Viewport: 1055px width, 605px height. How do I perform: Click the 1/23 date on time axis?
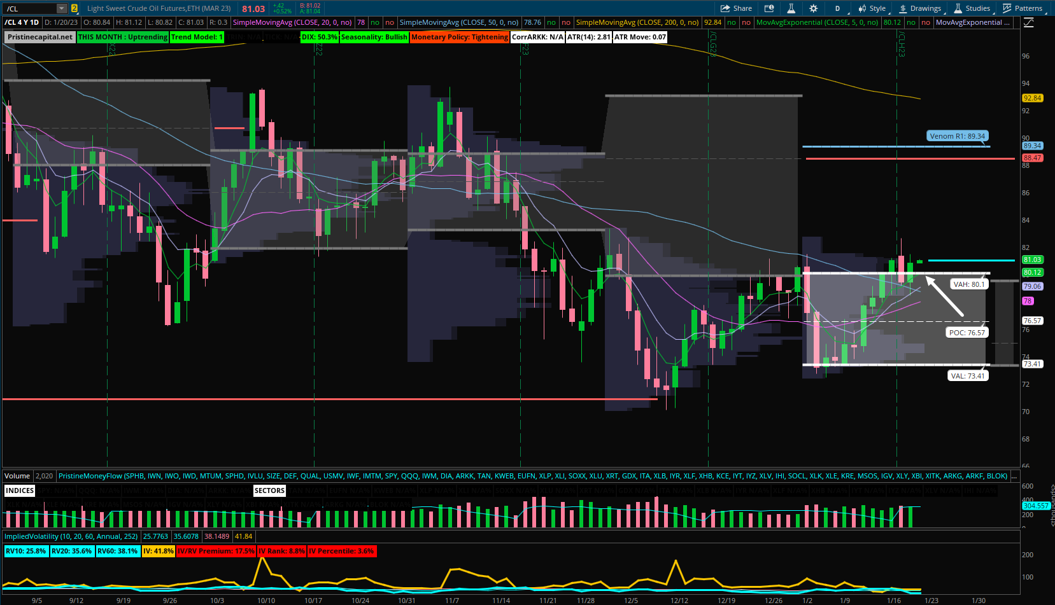931,601
